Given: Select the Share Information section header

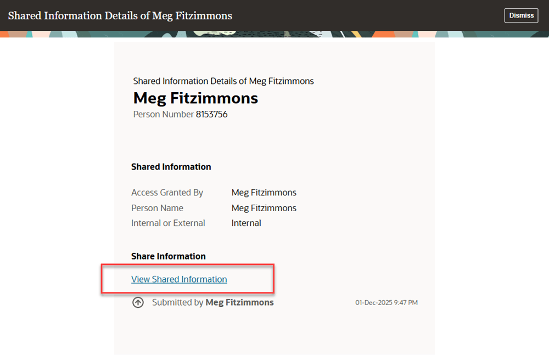Looking at the screenshot, I should point(168,256).
